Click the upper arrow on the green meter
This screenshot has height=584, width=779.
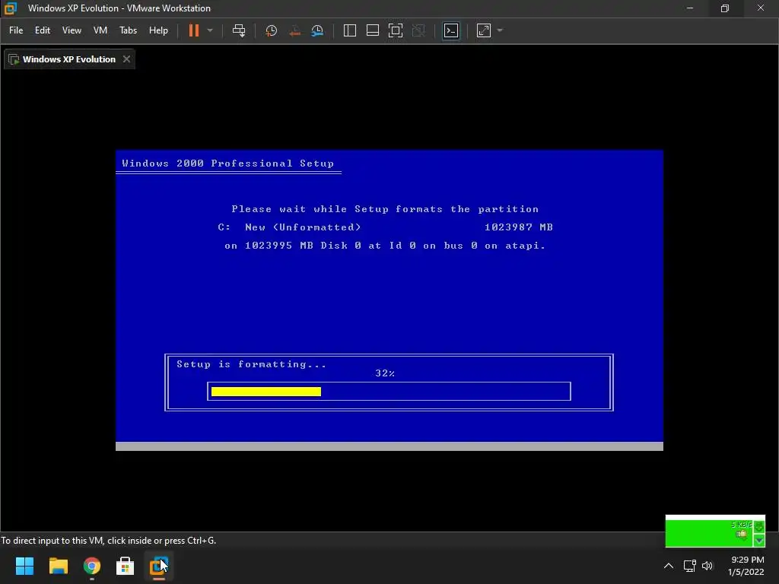tap(759, 527)
